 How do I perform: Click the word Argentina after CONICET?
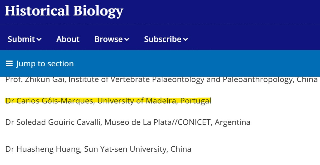point(233,122)
